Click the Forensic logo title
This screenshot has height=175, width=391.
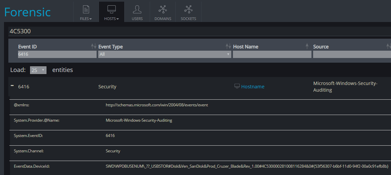coord(27,12)
